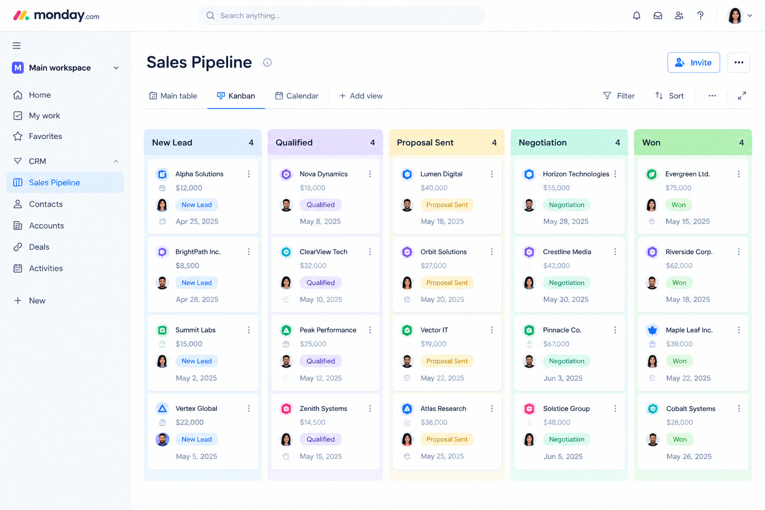Click the Search anything field
Screen dimensions: 765x510
click(342, 15)
